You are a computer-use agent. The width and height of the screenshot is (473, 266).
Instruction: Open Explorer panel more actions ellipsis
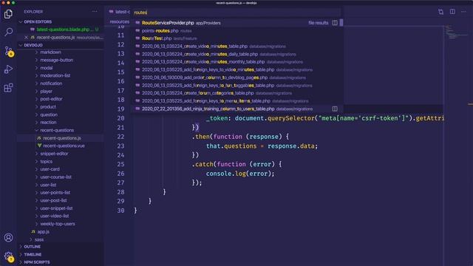click(x=95, y=12)
